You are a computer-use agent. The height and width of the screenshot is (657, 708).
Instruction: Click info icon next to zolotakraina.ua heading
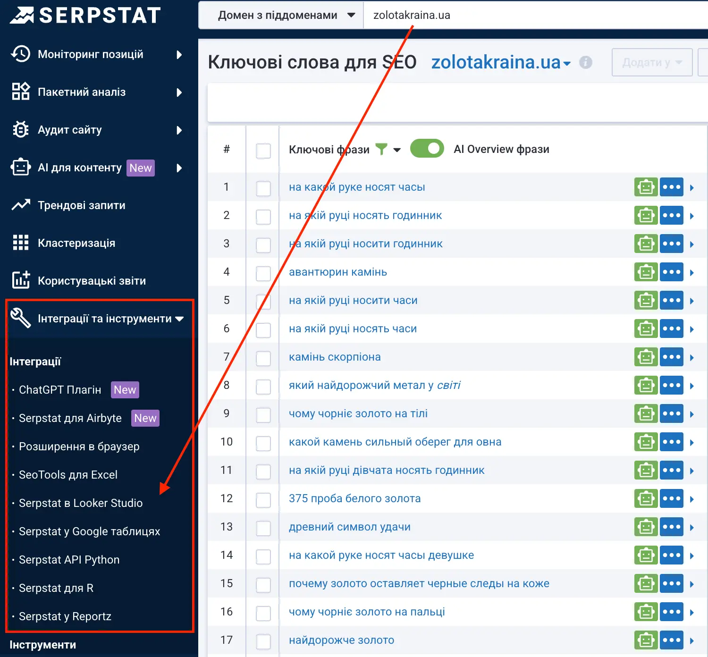pyautogui.click(x=586, y=62)
